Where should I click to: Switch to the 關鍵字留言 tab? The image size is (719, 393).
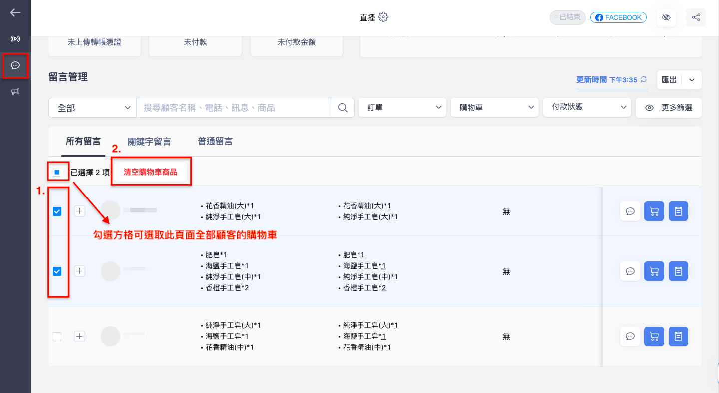[x=149, y=142]
